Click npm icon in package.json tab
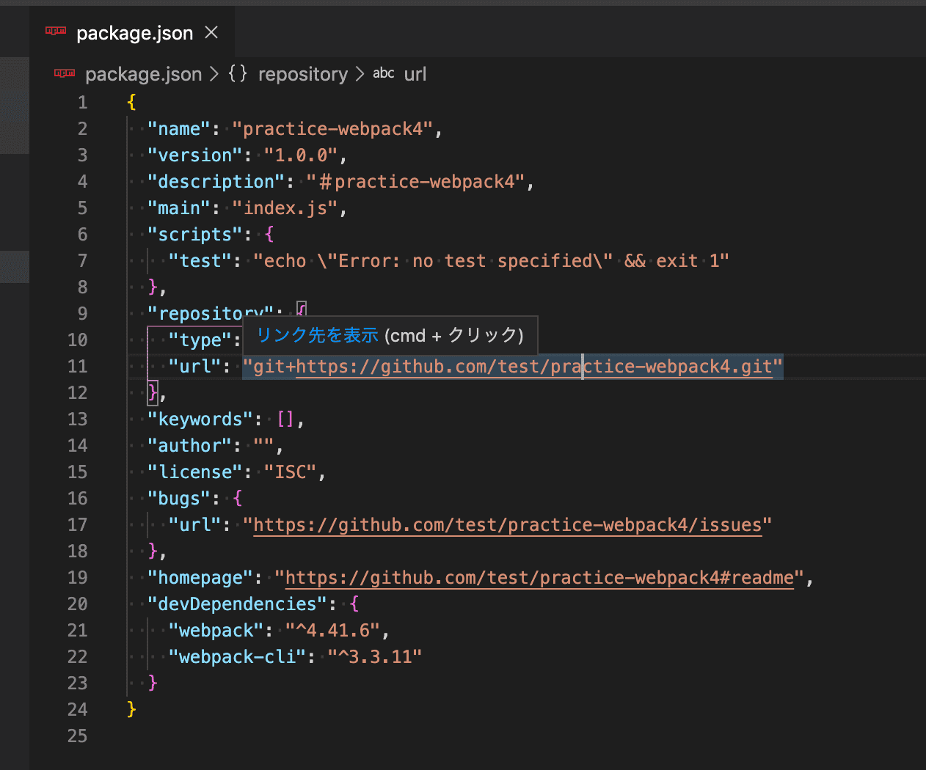 pos(56,31)
